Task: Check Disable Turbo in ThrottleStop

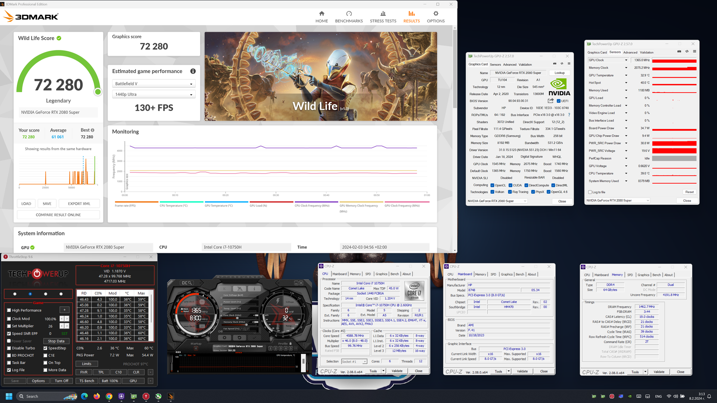Action: [x=9, y=348]
